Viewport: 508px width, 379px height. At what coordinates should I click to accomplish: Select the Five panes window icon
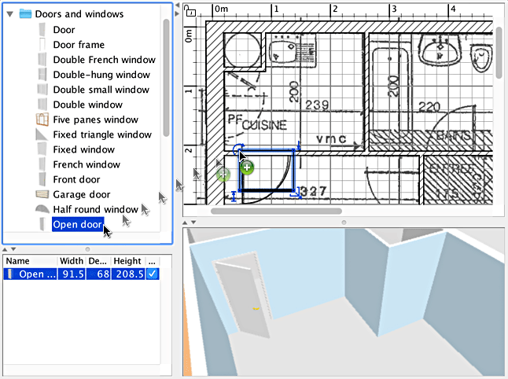tap(42, 120)
